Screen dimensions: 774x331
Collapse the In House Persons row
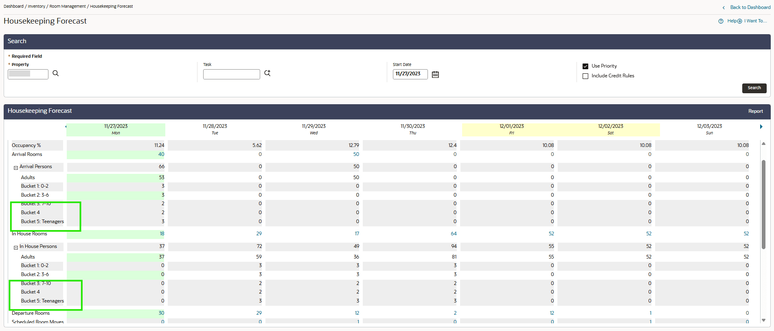[16, 248]
